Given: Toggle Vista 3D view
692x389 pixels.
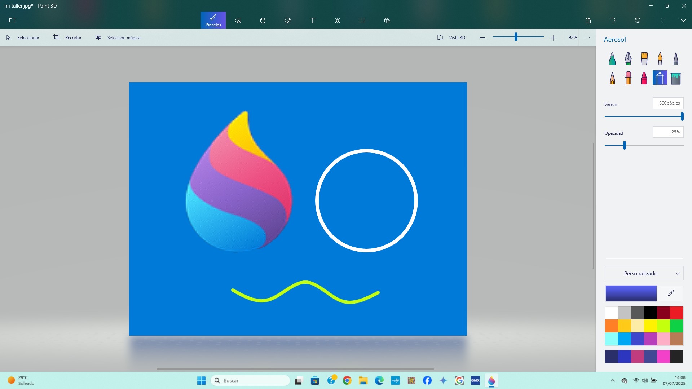Looking at the screenshot, I should (x=451, y=37).
